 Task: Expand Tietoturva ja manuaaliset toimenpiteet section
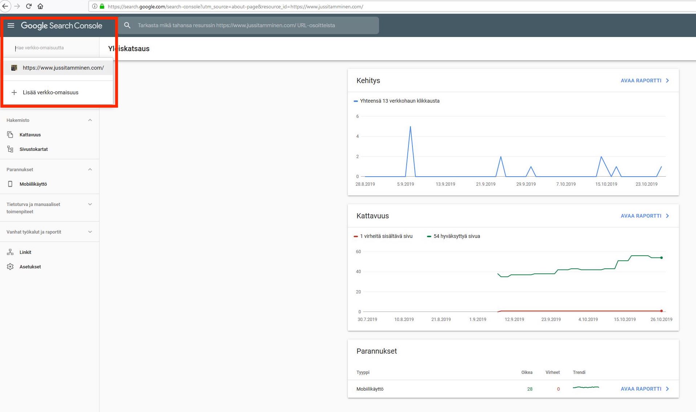click(90, 204)
